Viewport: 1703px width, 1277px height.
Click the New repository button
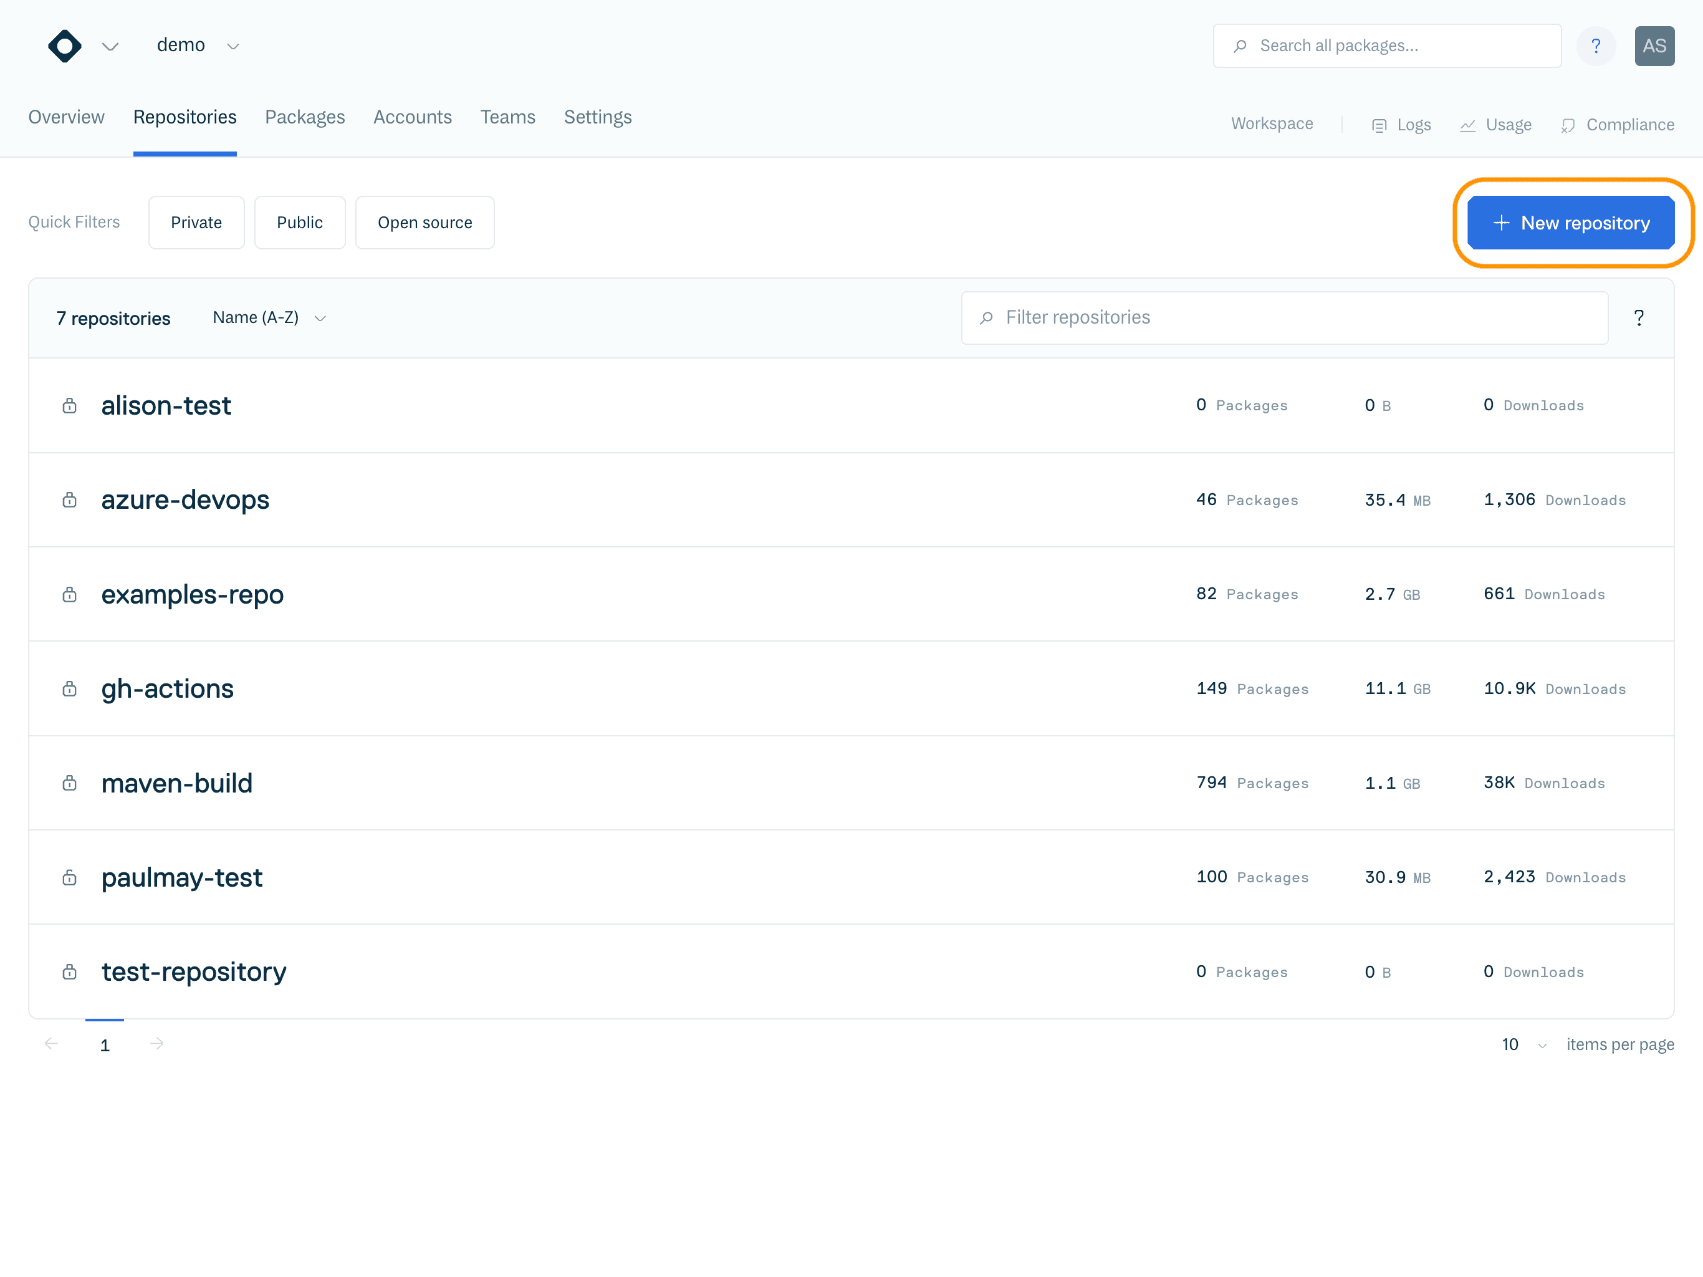point(1571,223)
